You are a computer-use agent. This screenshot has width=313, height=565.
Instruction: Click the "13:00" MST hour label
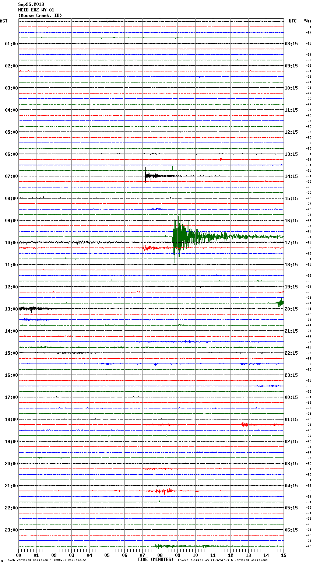(x=11, y=309)
